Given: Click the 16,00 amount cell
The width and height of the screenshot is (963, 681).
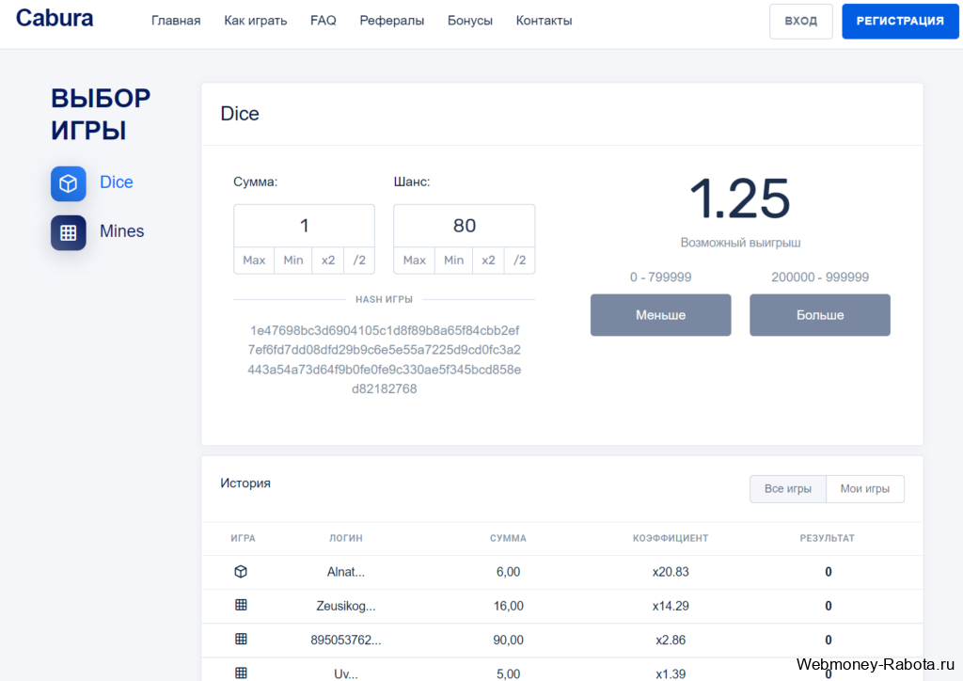Looking at the screenshot, I should pos(508,606).
